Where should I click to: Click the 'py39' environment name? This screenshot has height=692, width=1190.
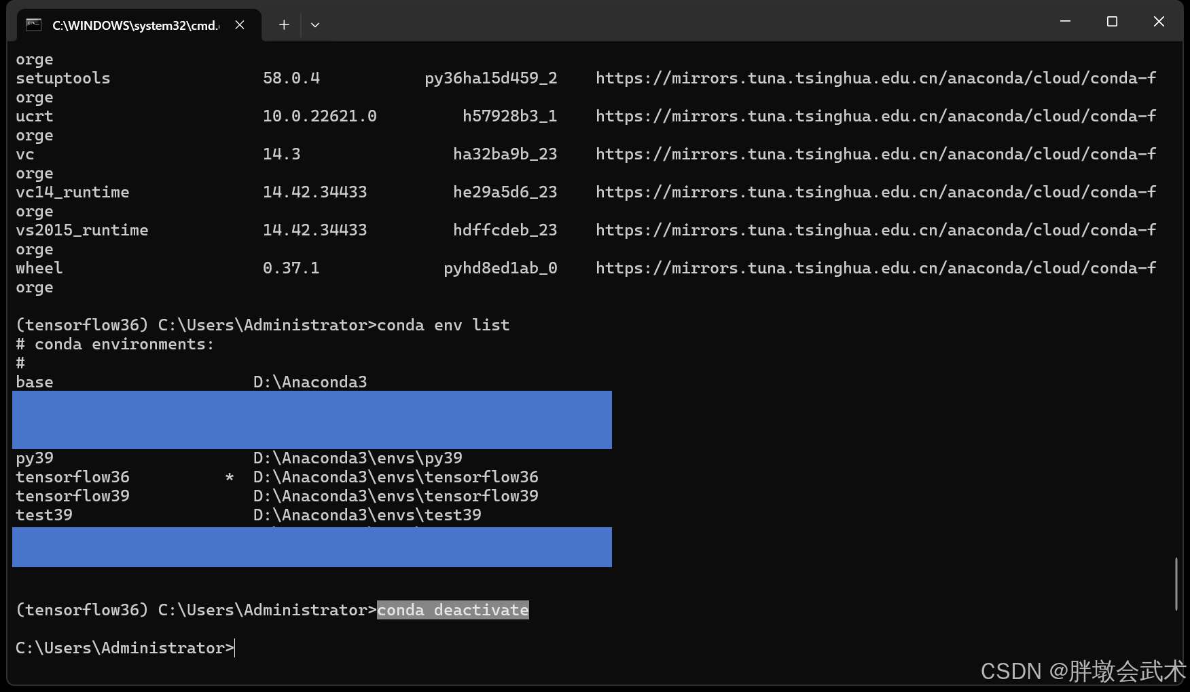coord(35,458)
